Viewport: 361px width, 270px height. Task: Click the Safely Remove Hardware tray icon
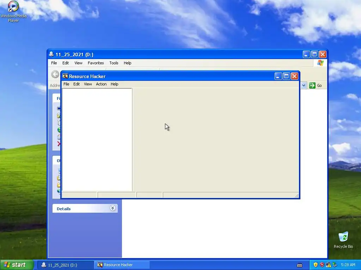pyautogui.click(x=335, y=265)
